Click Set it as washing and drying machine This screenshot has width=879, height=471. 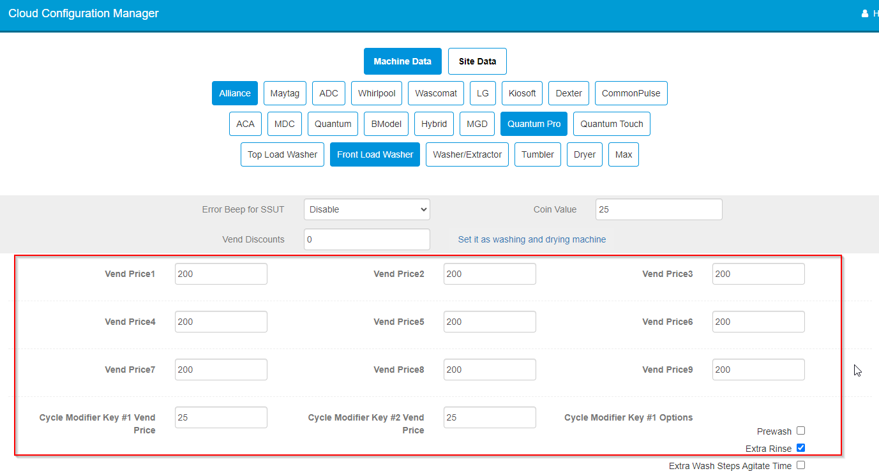click(x=532, y=239)
